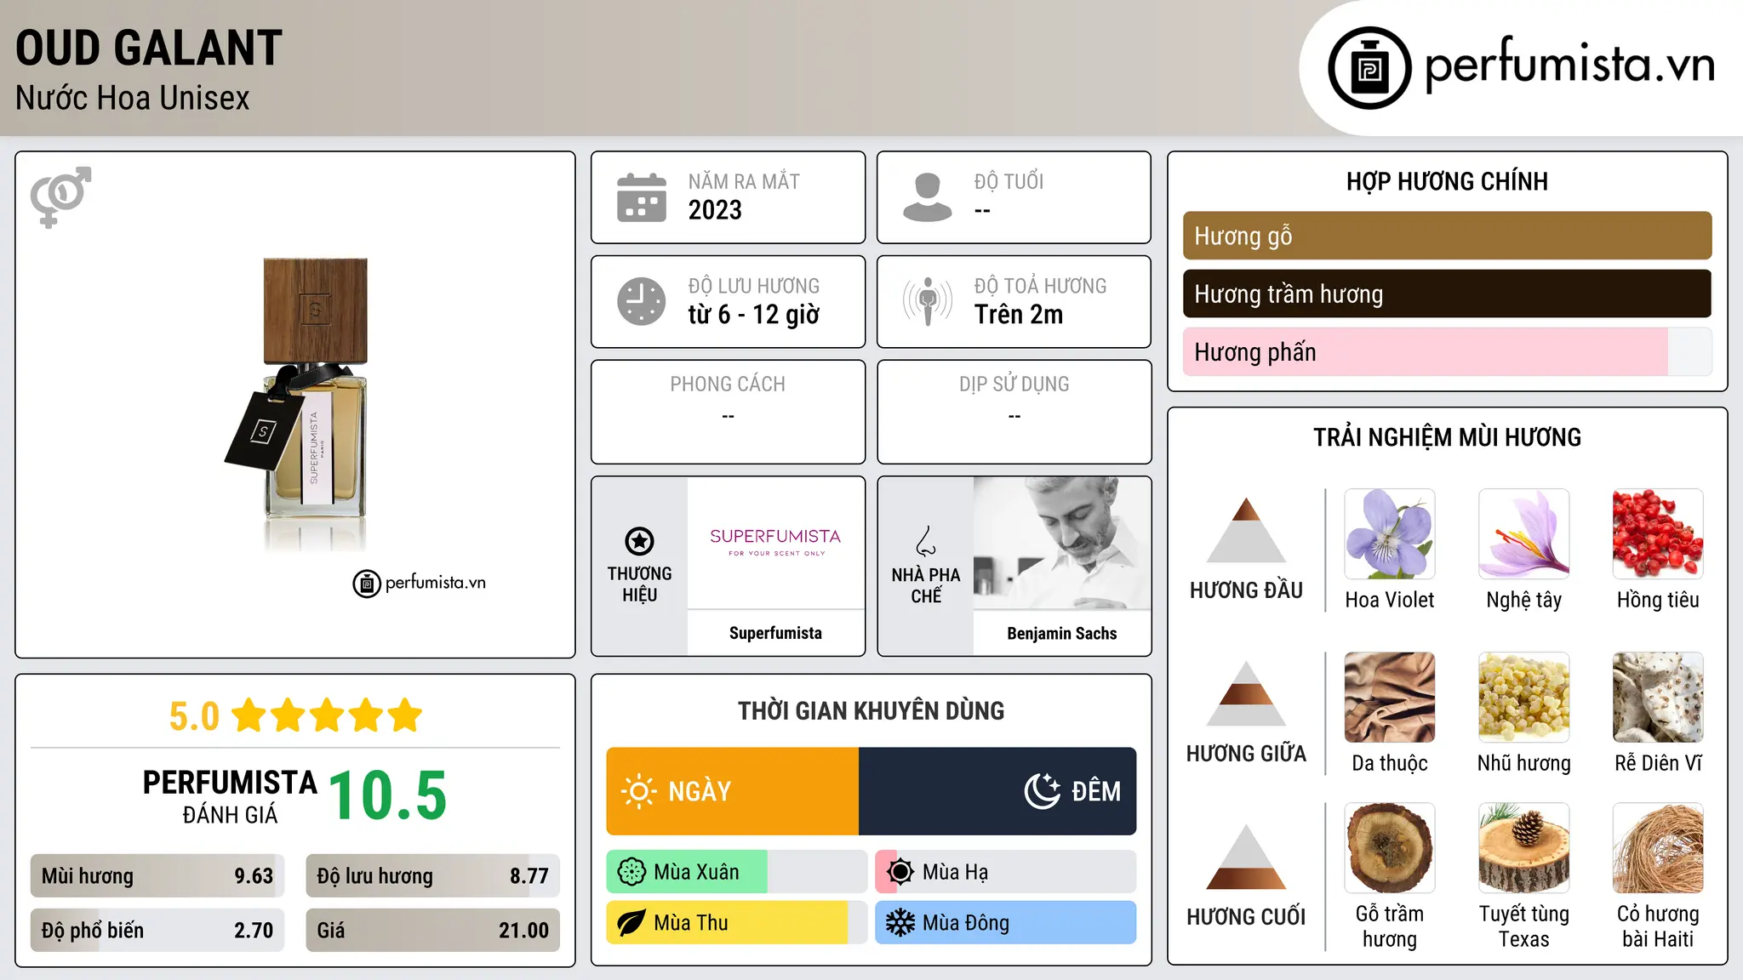Click the DỊP SỬ DỤNG label
1743x980 pixels.
click(1014, 385)
